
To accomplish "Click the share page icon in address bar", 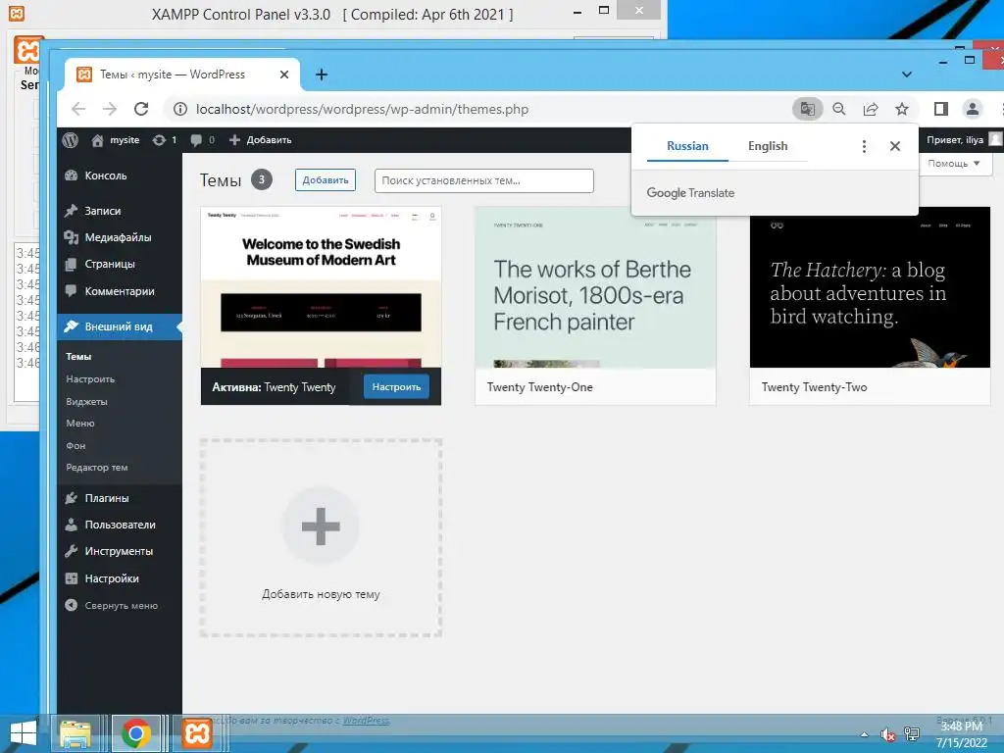I will (x=871, y=109).
